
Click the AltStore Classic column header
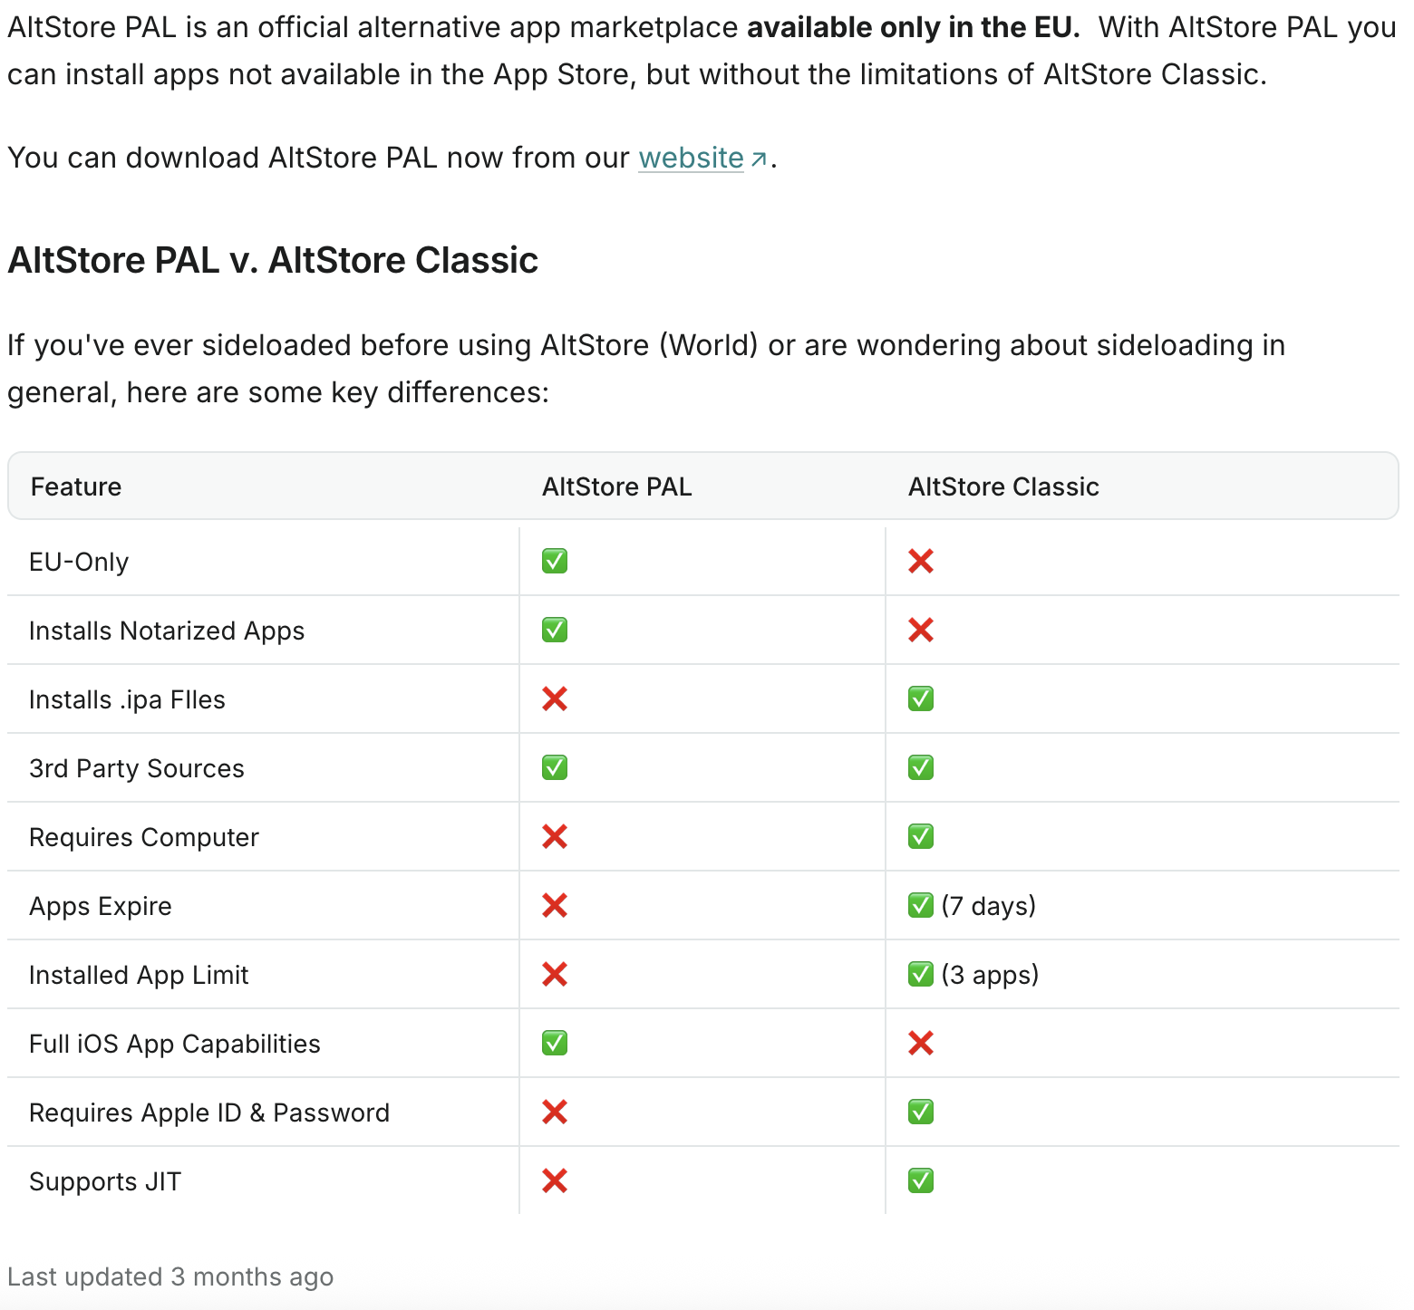click(x=1003, y=486)
